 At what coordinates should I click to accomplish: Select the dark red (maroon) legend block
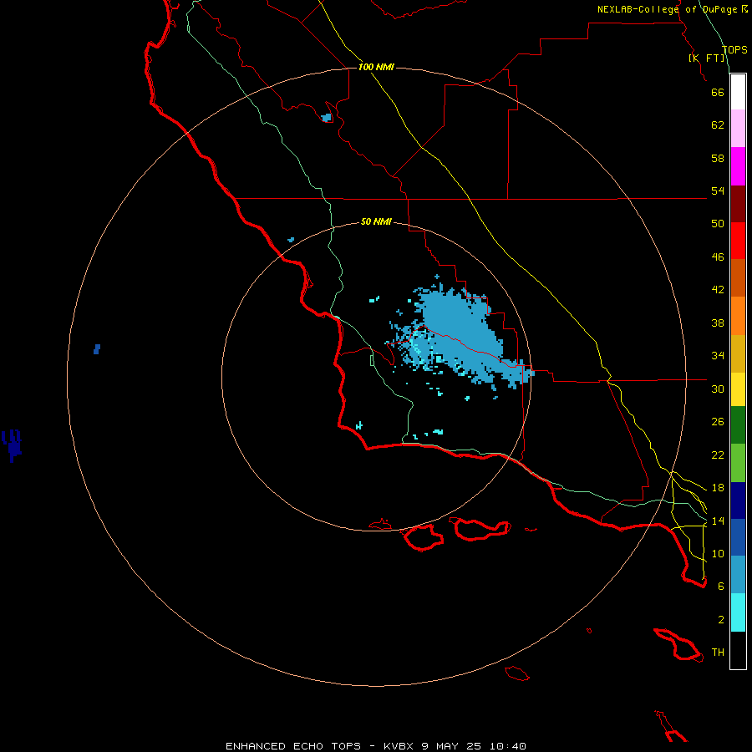pos(738,204)
